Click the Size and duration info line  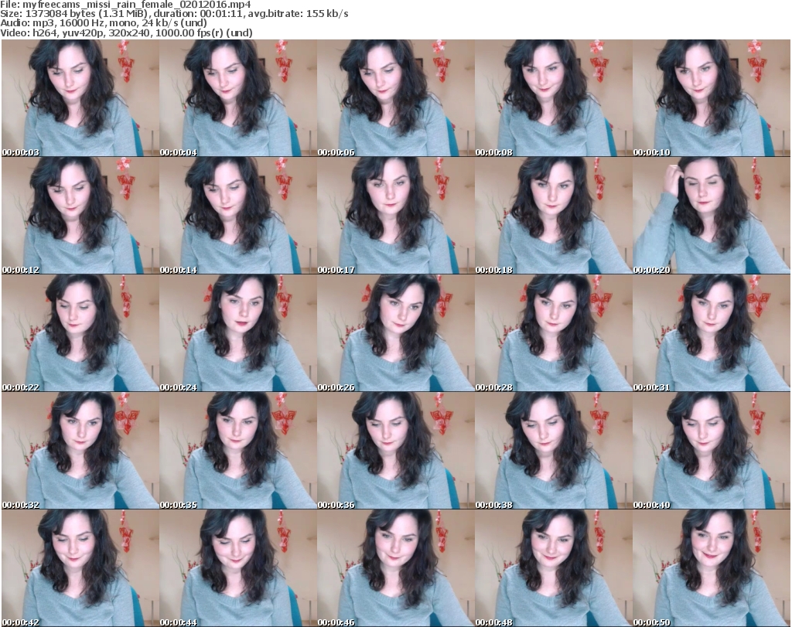tap(174, 14)
